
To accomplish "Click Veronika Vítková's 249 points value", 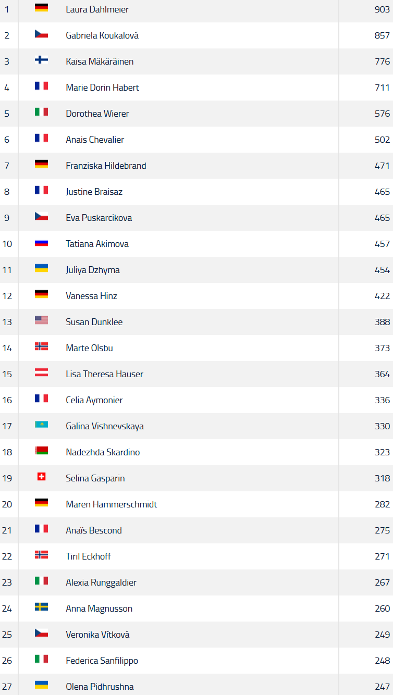I will point(382,635).
